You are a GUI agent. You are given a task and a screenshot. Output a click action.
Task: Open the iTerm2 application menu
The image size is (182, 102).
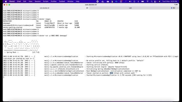click(12, 1)
